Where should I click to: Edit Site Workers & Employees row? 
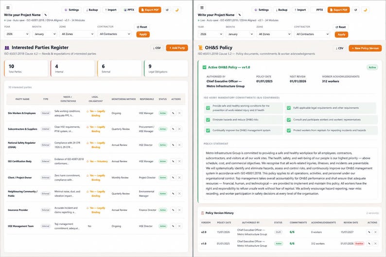pos(173,113)
